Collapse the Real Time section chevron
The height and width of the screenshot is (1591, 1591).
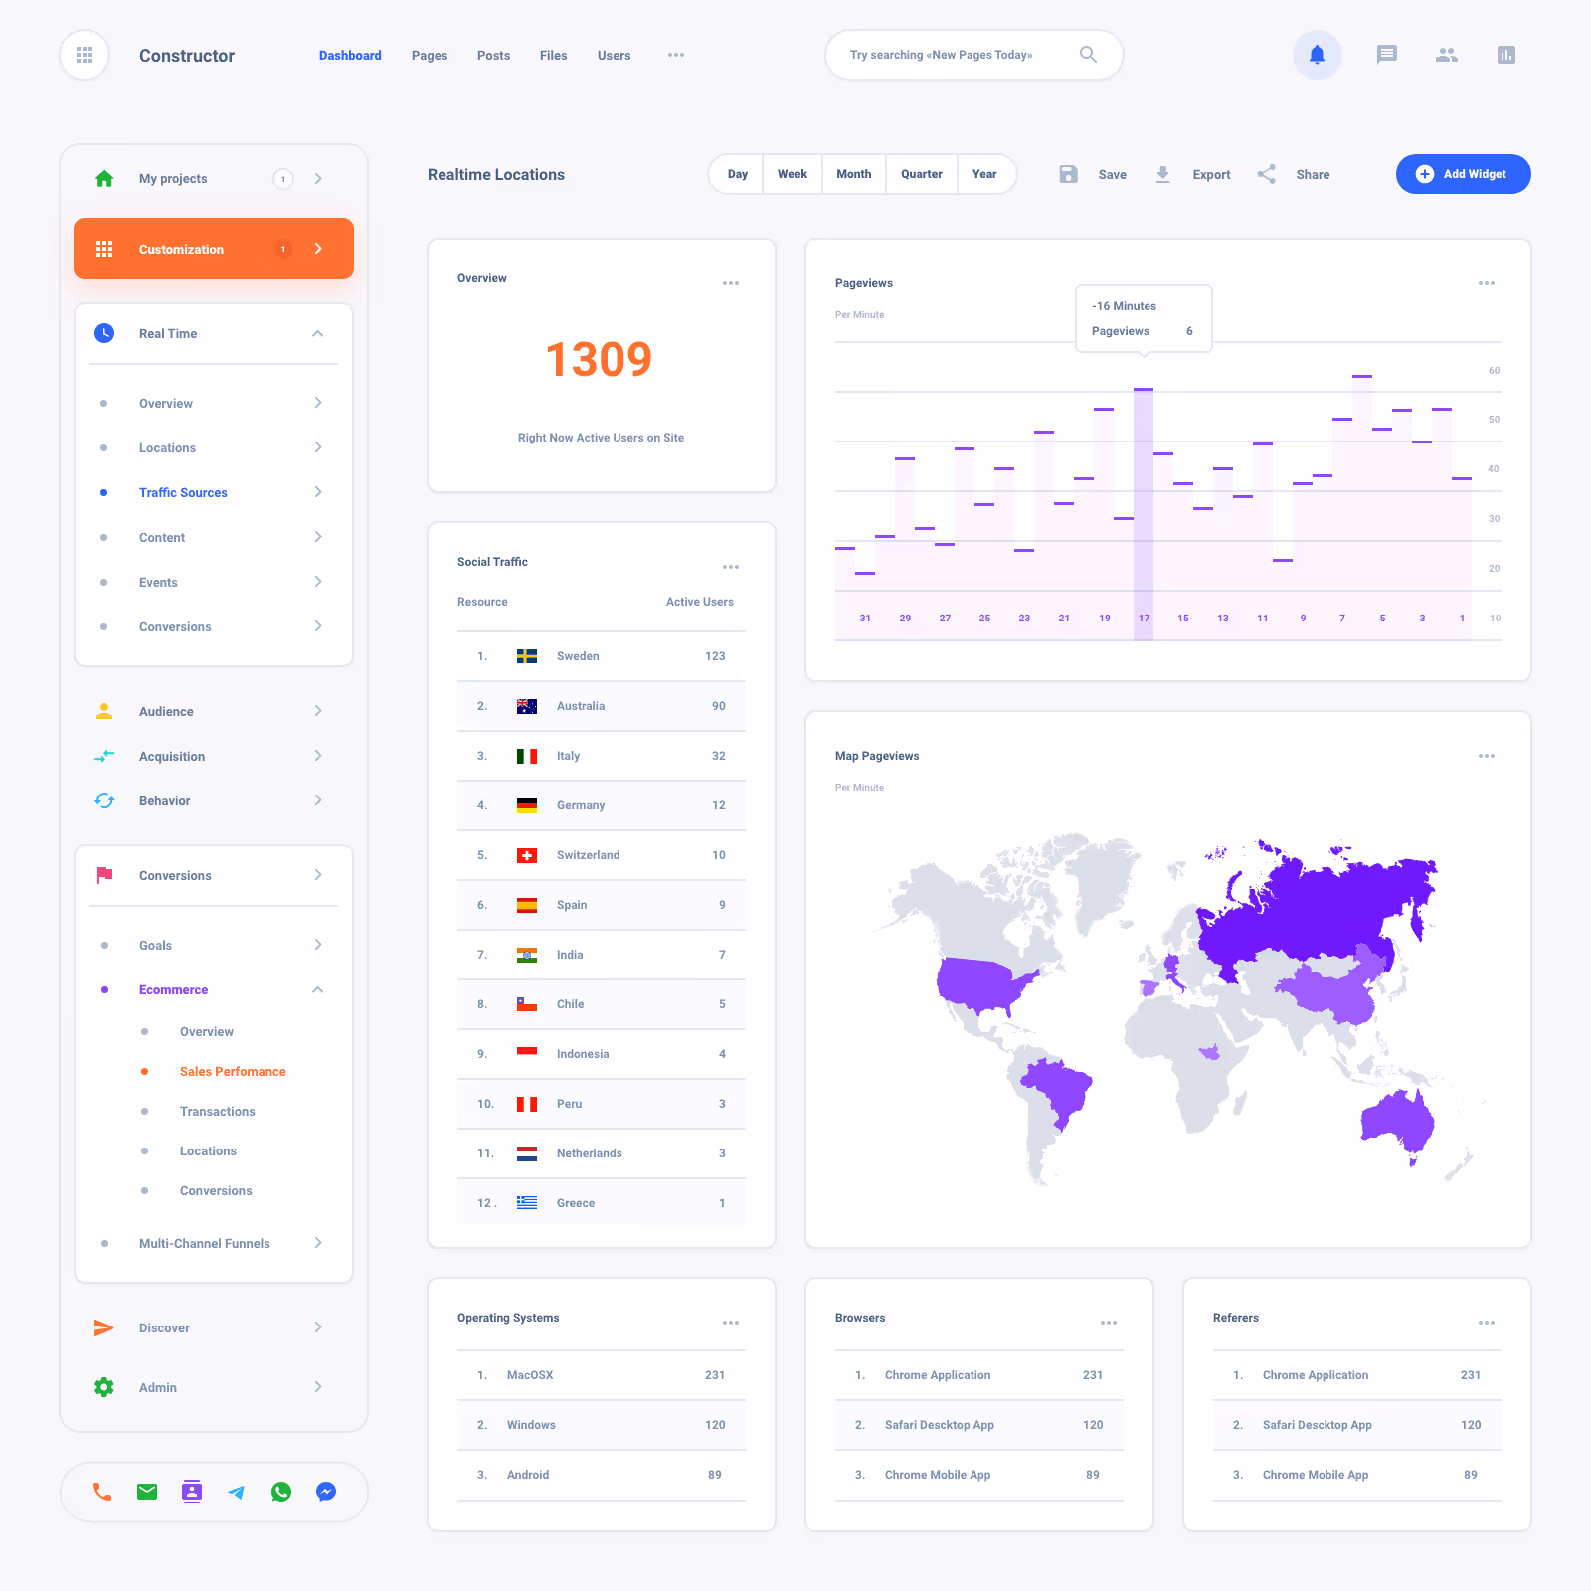[x=318, y=333]
